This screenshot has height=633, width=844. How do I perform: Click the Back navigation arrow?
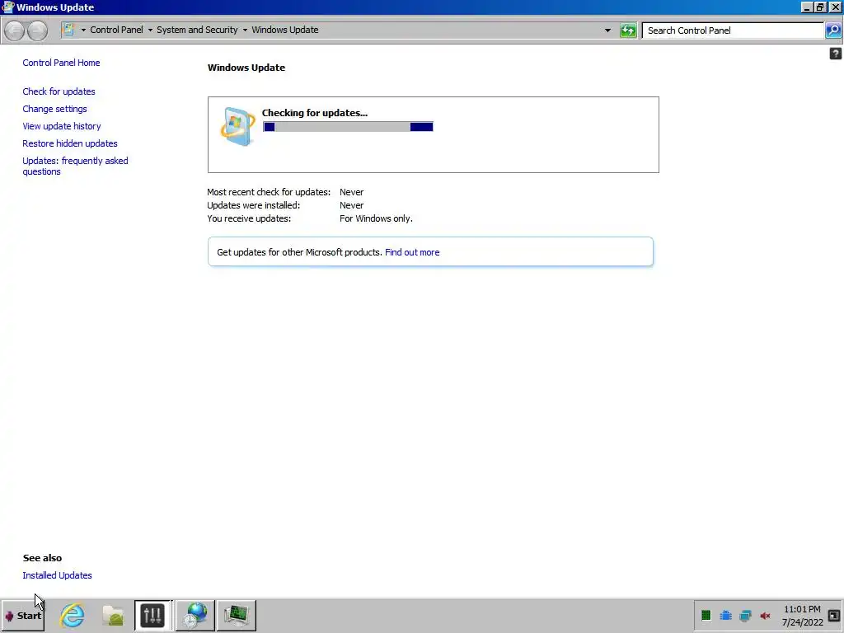pos(15,30)
